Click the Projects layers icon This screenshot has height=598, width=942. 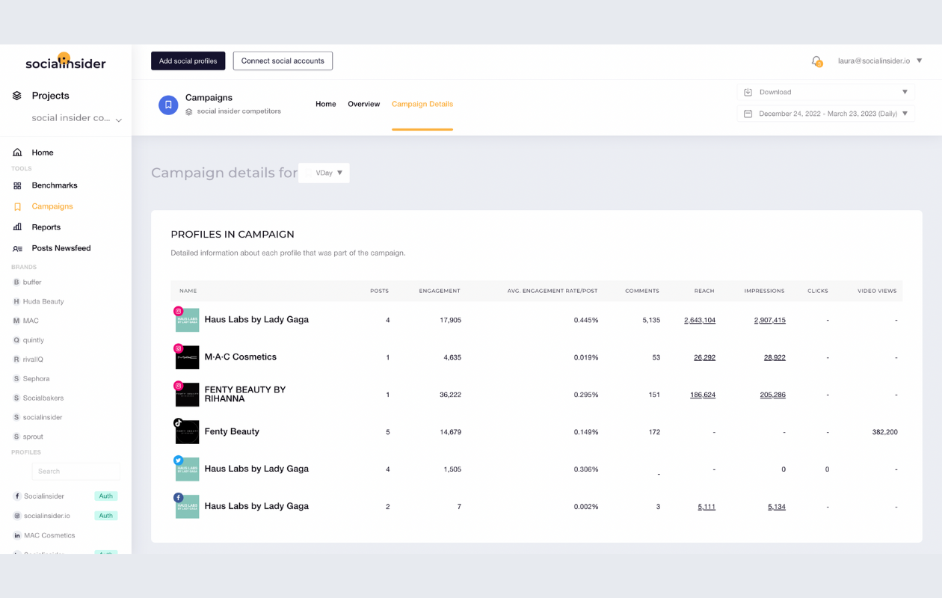(17, 96)
